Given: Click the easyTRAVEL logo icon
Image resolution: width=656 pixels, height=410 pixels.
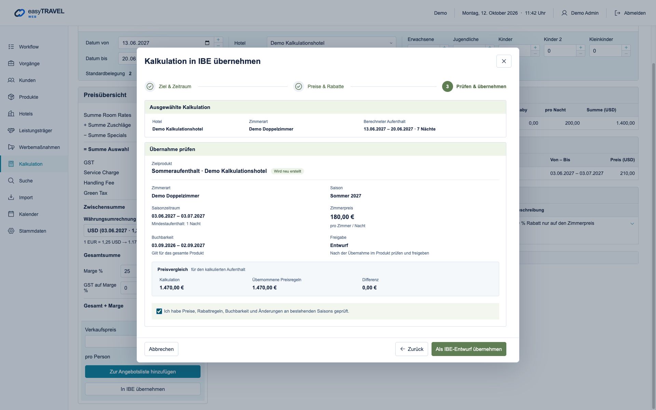Looking at the screenshot, I should 19,13.
